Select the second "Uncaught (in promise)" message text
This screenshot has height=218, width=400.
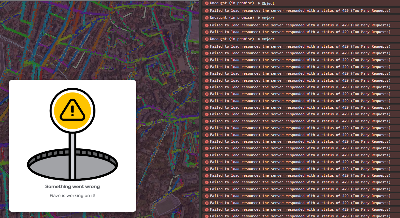coord(232,18)
